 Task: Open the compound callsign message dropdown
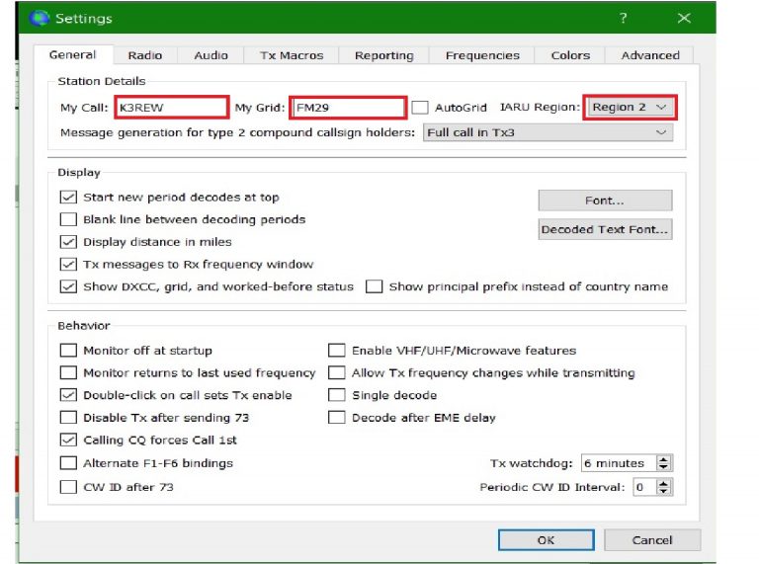[548, 132]
